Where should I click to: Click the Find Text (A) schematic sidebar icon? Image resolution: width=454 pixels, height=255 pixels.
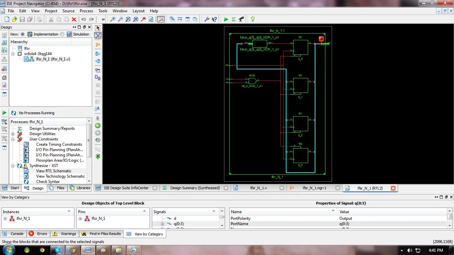click(98, 109)
